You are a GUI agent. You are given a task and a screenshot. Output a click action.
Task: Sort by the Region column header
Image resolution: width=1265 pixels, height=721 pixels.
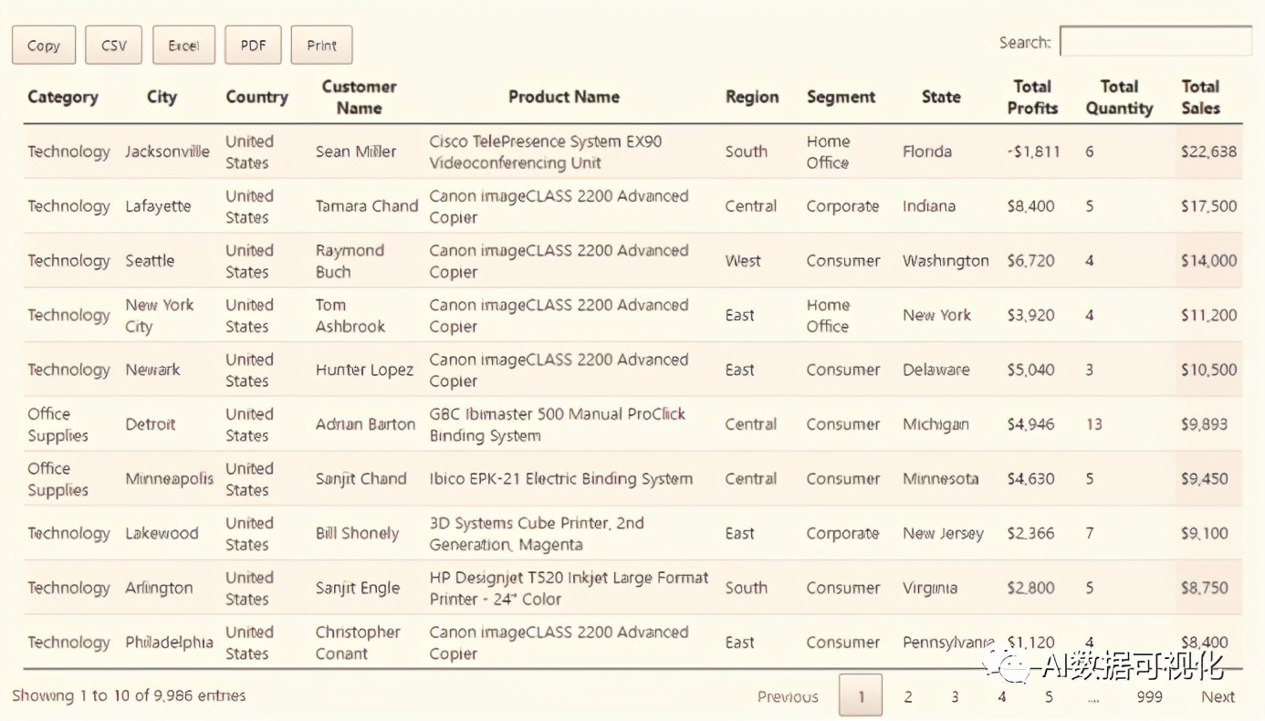(x=752, y=98)
